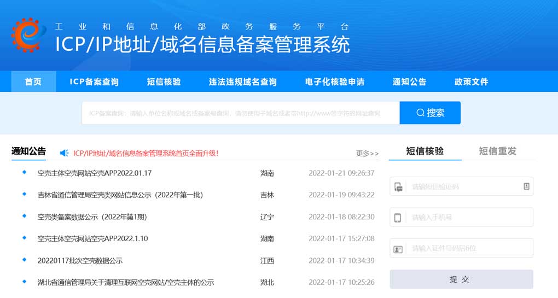Click the speaker announcement icon
This screenshot has width=558, height=298.
coord(64,153)
